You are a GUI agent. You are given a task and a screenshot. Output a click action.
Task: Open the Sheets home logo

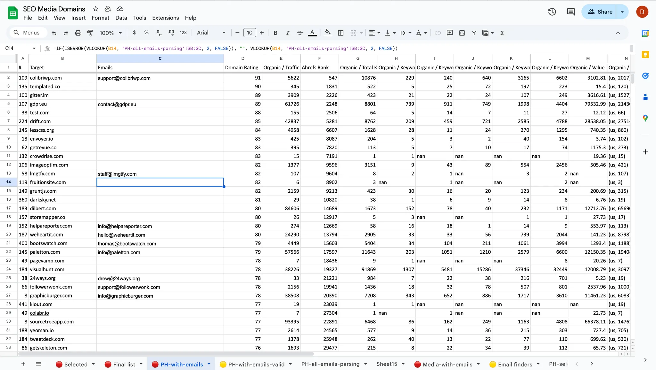pos(13,13)
